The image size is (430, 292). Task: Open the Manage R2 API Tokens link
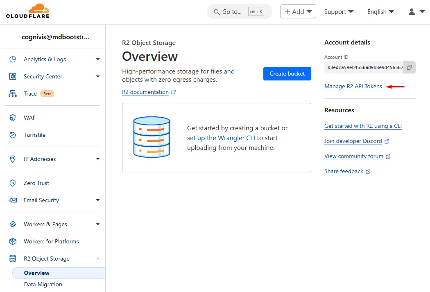(x=353, y=86)
